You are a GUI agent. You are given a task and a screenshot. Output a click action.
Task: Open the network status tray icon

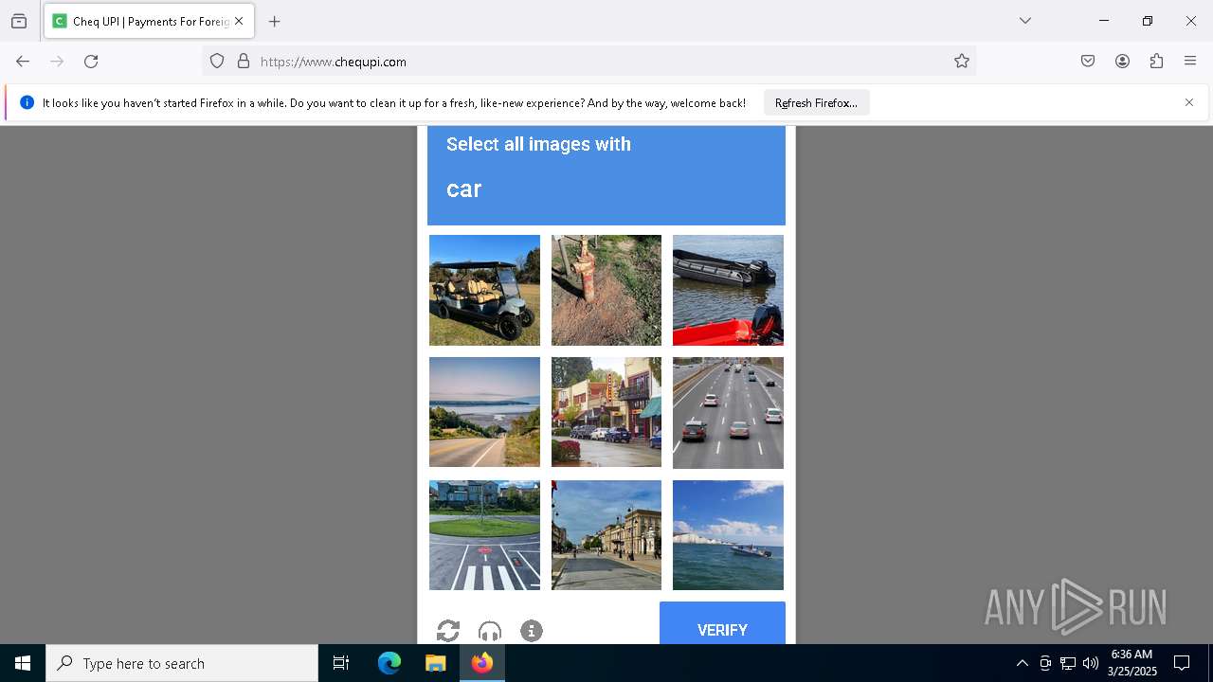[1068, 663]
